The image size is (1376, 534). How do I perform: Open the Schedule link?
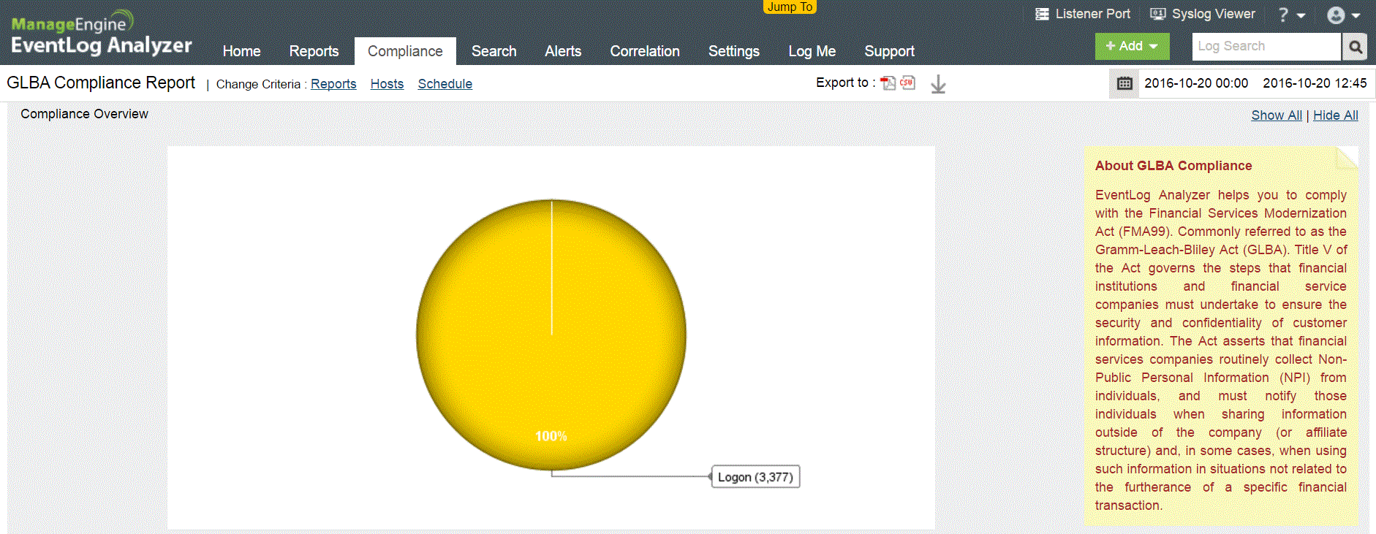pos(445,84)
